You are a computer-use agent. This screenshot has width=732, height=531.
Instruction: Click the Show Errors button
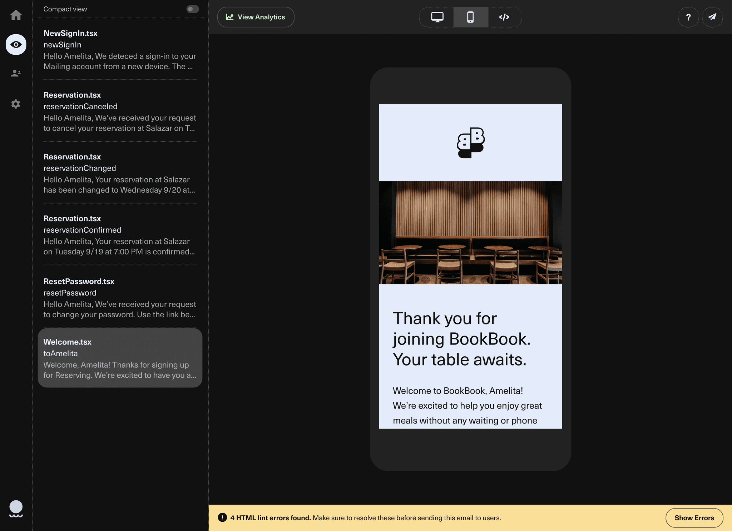click(x=694, y=518)
